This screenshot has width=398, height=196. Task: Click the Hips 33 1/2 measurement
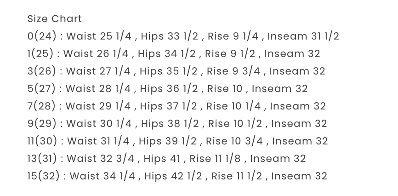click(x=171, y=36)
